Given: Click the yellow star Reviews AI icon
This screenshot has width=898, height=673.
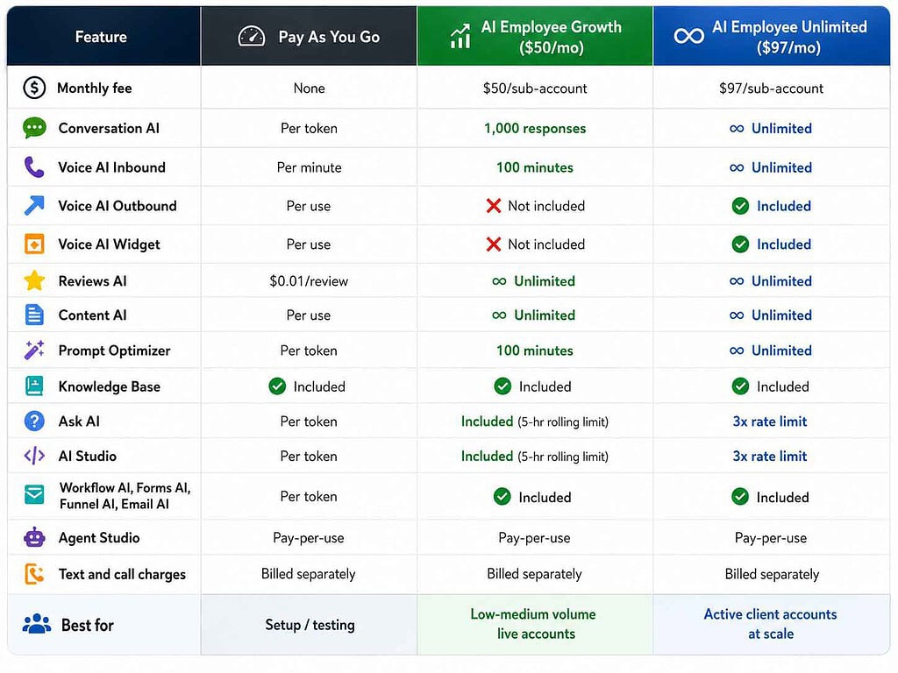Looking at the screenshot, I should coord(34,280).
